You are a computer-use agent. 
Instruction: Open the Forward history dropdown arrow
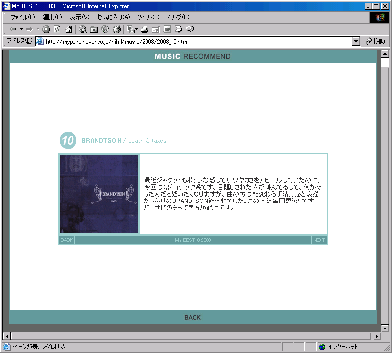click(38, 29)
